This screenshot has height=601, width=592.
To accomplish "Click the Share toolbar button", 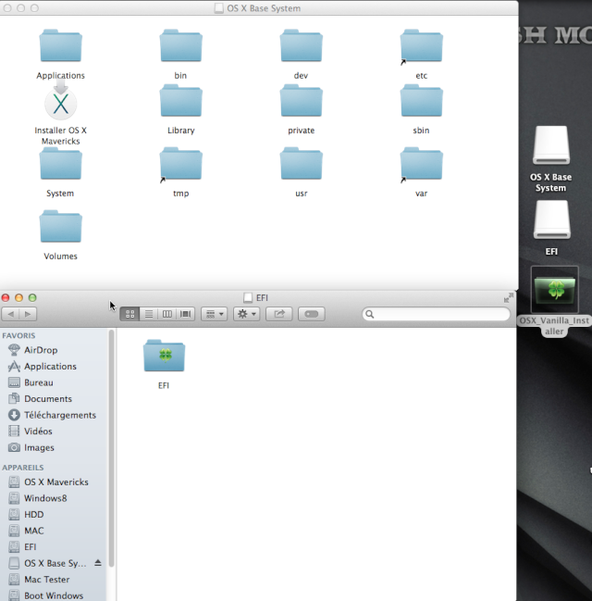I will (x=279, y=314).
